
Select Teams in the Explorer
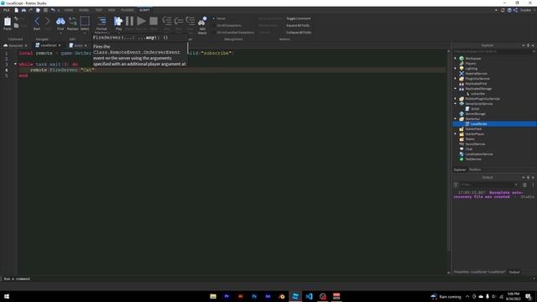(x=470, y=139)
